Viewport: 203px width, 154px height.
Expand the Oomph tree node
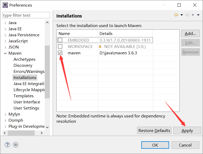pyautogui.click(x=5, y=120)
